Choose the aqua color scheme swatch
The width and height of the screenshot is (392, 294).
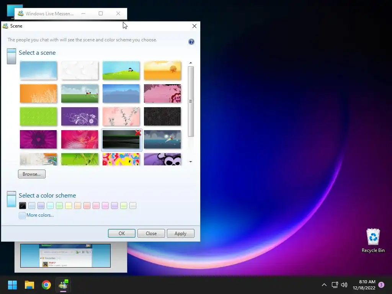(x=50, y=206)
